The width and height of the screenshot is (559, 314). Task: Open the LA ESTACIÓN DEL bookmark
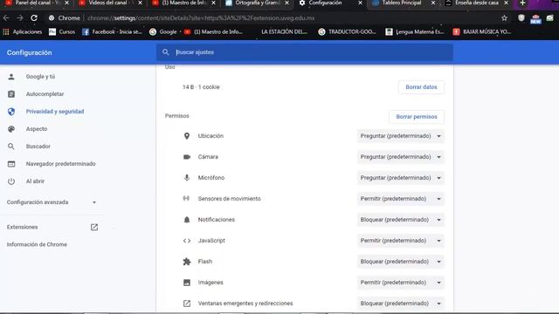tap(284, 31)
